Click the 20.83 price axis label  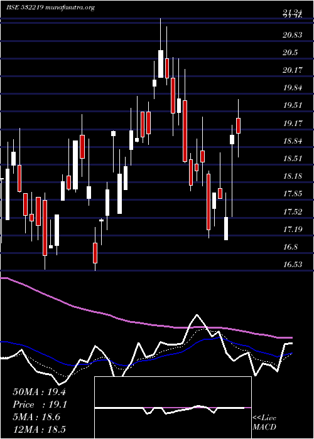coord(293,35)
